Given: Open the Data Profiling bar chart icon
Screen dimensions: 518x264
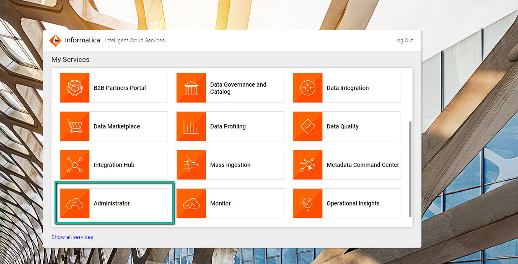Looking at the screenshot, I should coord(191,126).
